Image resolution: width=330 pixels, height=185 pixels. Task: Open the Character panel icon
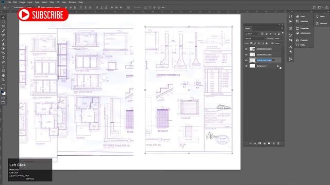coord(290,47)
